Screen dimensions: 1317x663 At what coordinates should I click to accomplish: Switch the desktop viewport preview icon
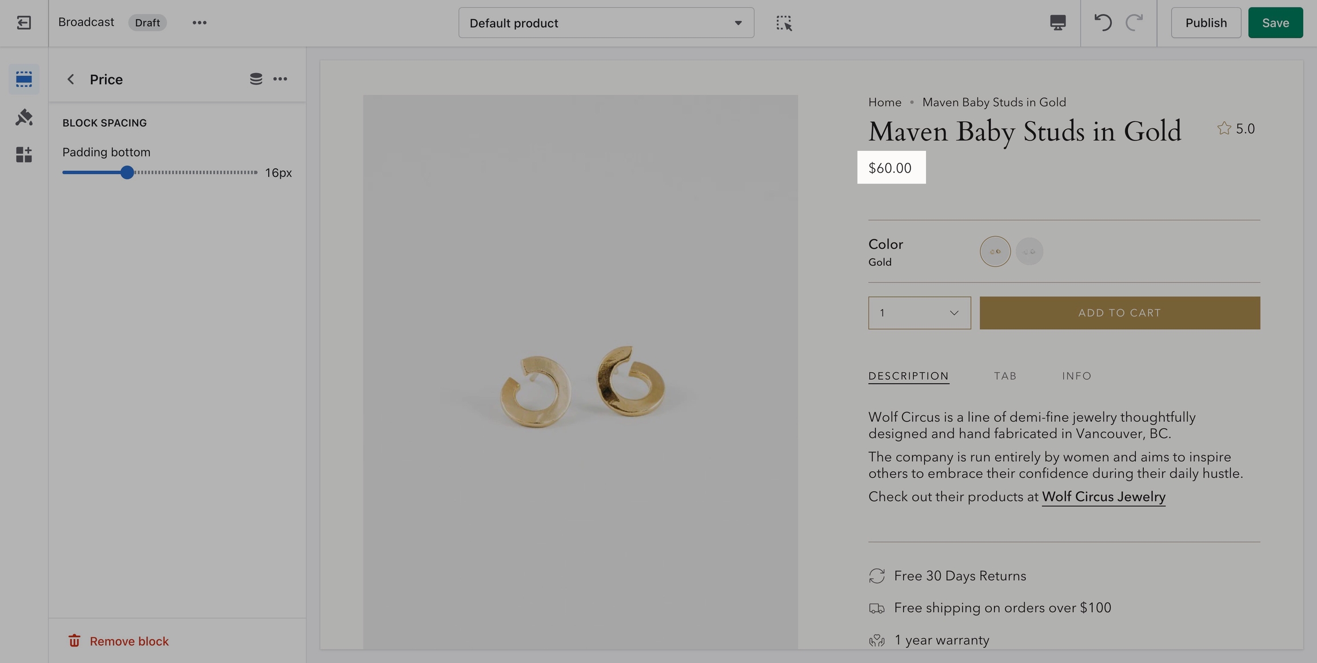coord(1057,23)
